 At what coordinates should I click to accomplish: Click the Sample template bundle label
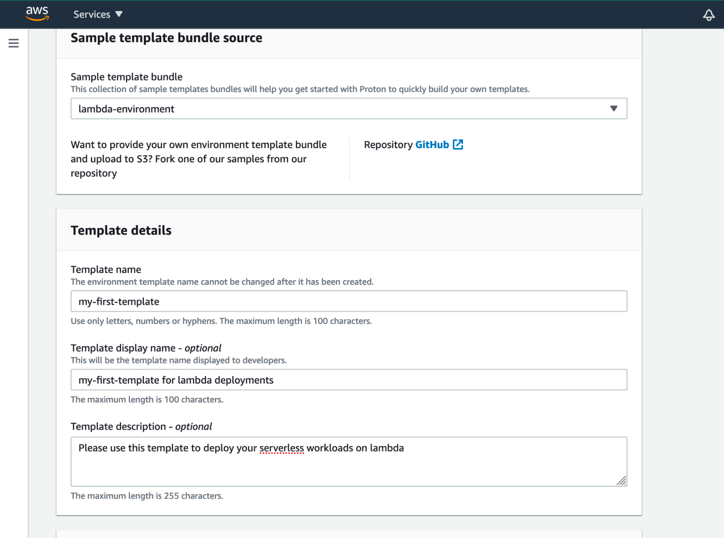[126, 77]
